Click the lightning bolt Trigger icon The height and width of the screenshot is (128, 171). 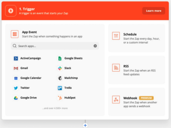(x=11, y=11)
